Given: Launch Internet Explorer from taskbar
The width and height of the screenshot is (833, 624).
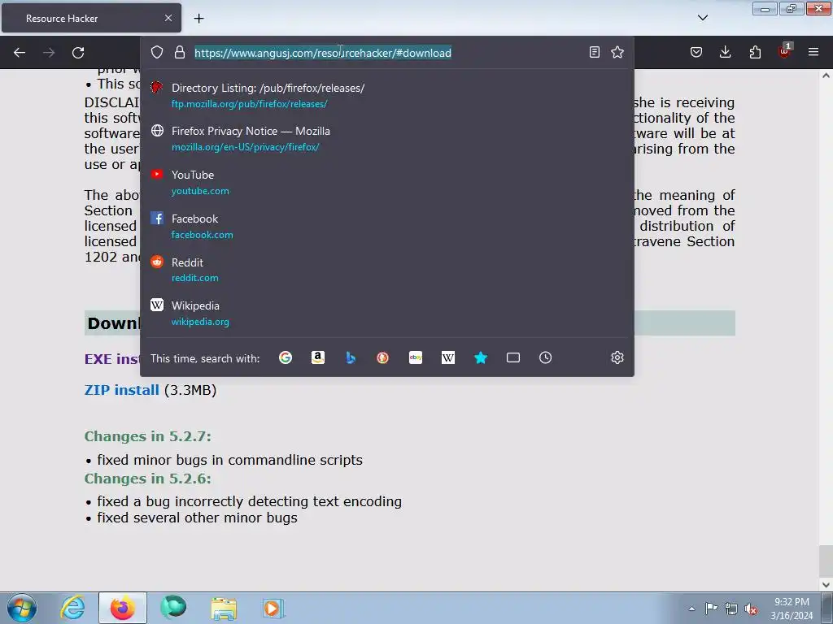Looking at the screenshot, I should (72, 608).
